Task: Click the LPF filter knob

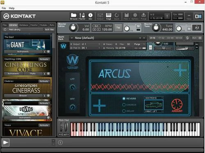Action: pos(73,87)
